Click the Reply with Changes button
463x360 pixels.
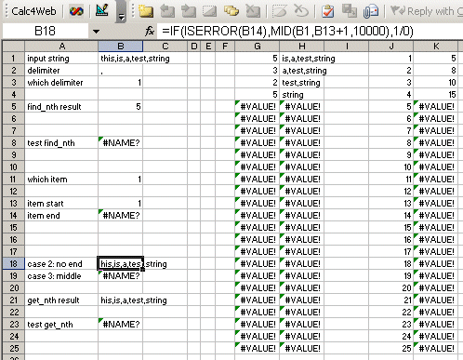pyautogui.click(x=427, y=11)
